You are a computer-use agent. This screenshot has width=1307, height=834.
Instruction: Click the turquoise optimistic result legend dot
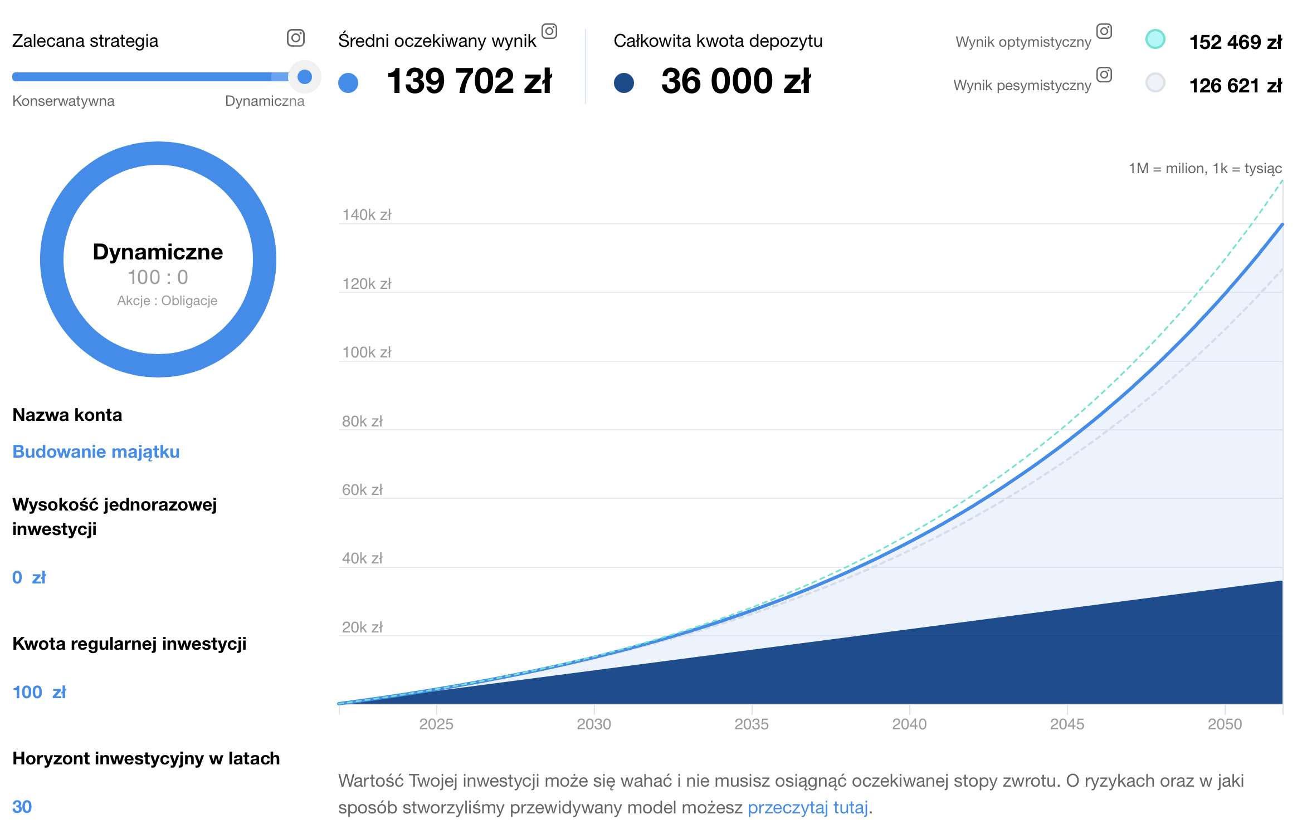point(1155,39)
